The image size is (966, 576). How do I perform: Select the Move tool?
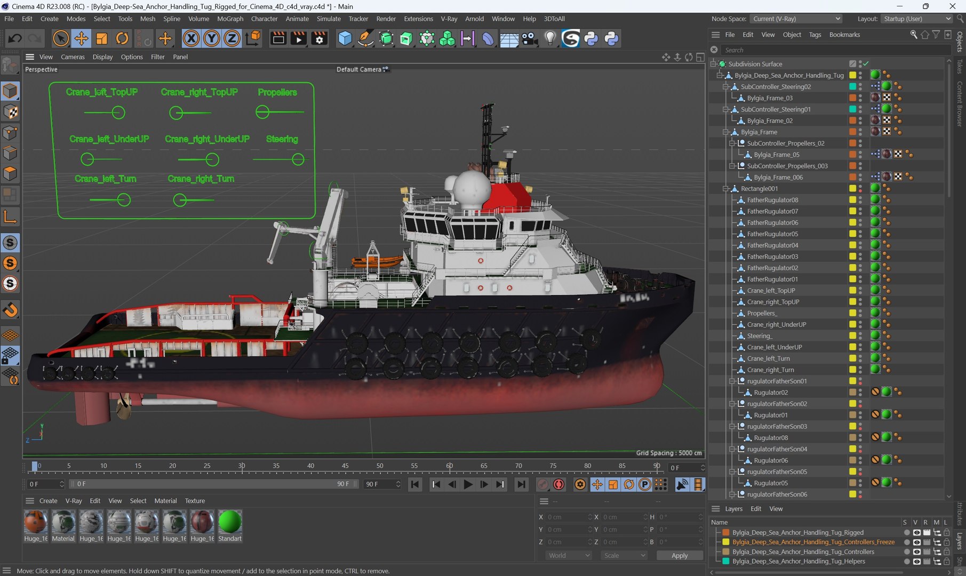[x=81, y=38]
